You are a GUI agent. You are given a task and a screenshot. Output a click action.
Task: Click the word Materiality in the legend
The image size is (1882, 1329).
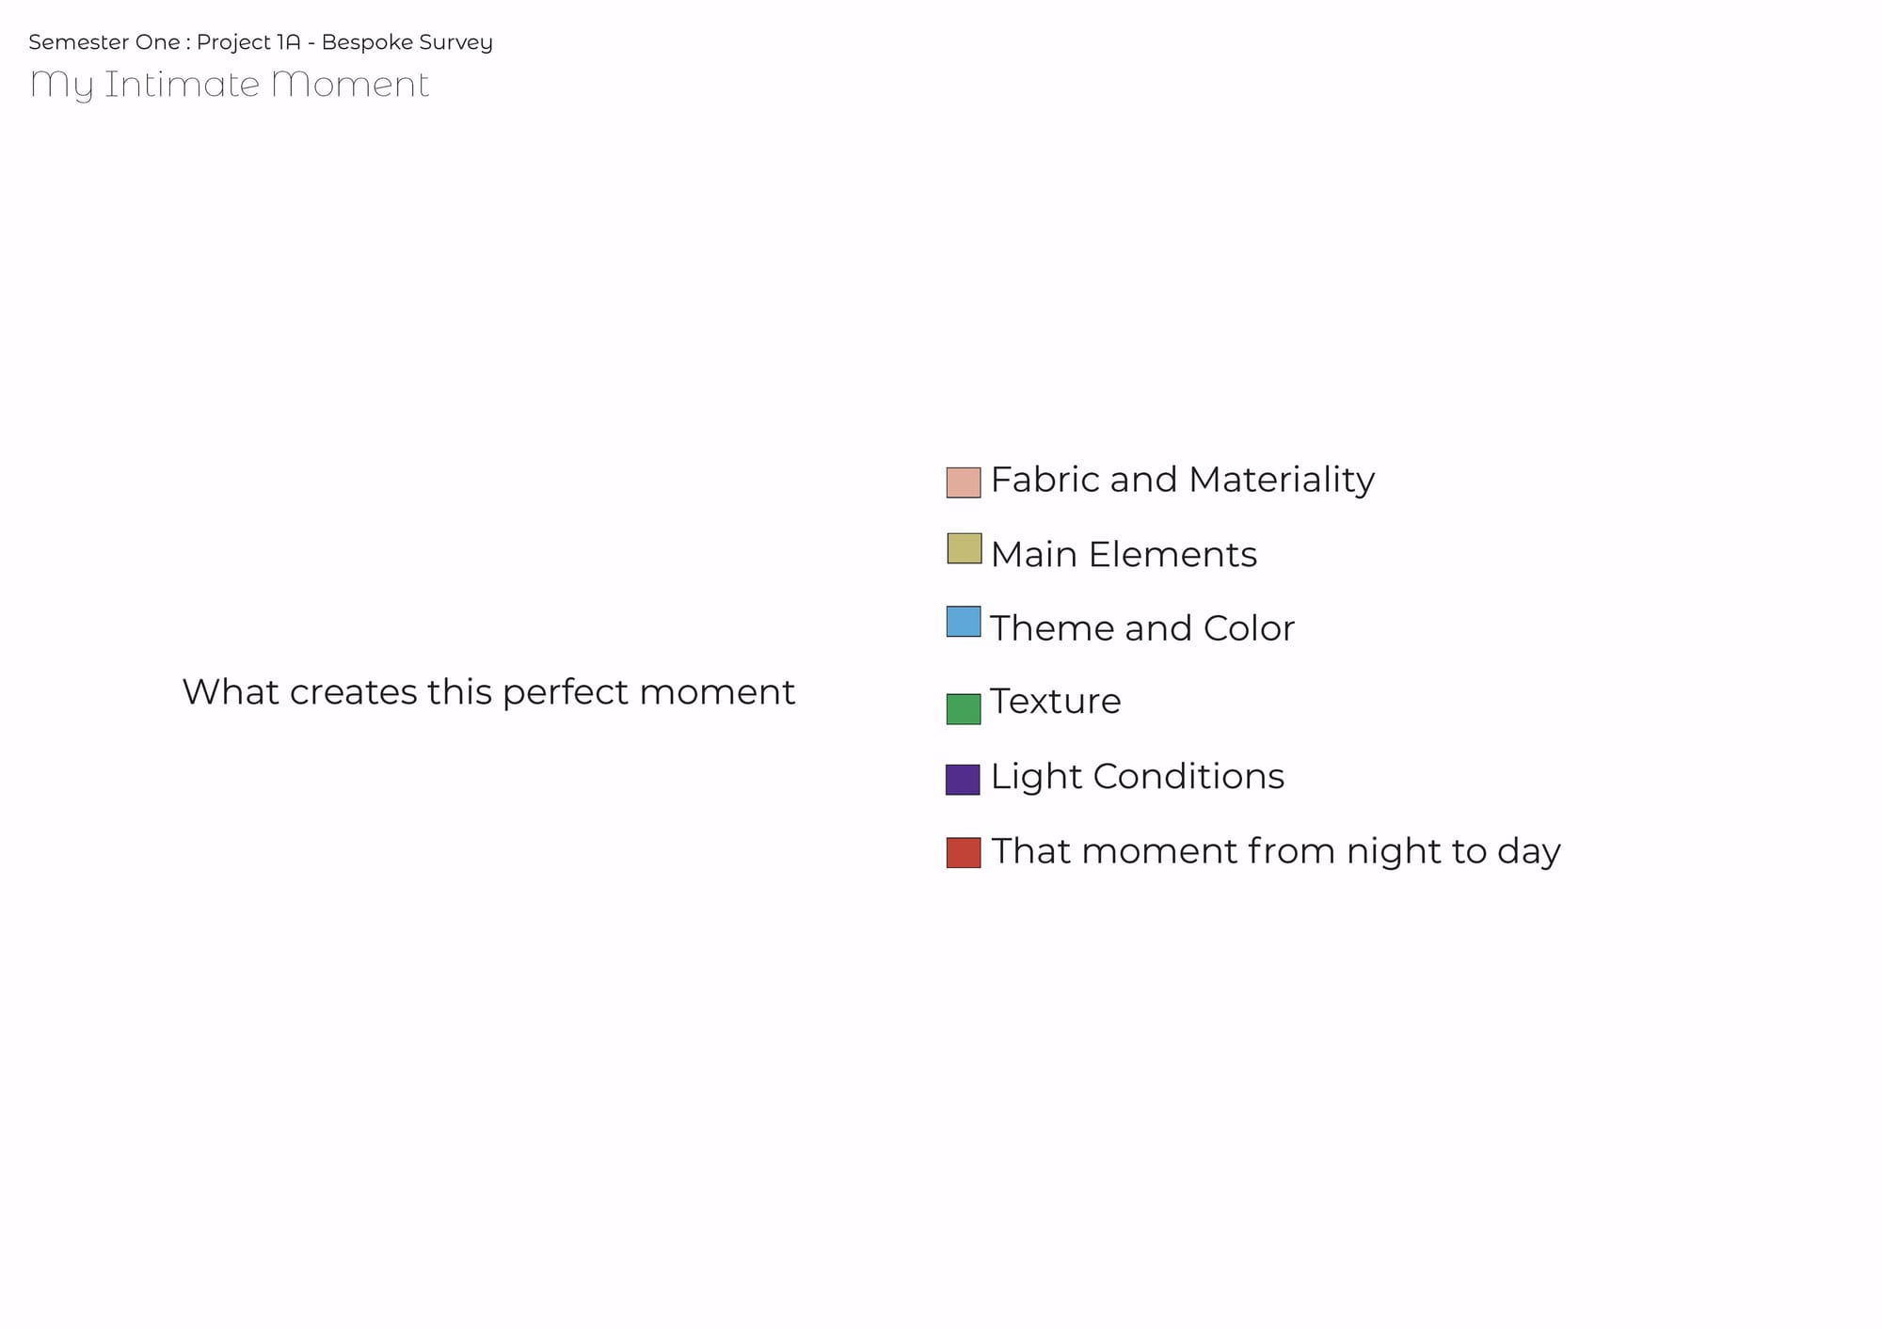(x=1282, y=481)
